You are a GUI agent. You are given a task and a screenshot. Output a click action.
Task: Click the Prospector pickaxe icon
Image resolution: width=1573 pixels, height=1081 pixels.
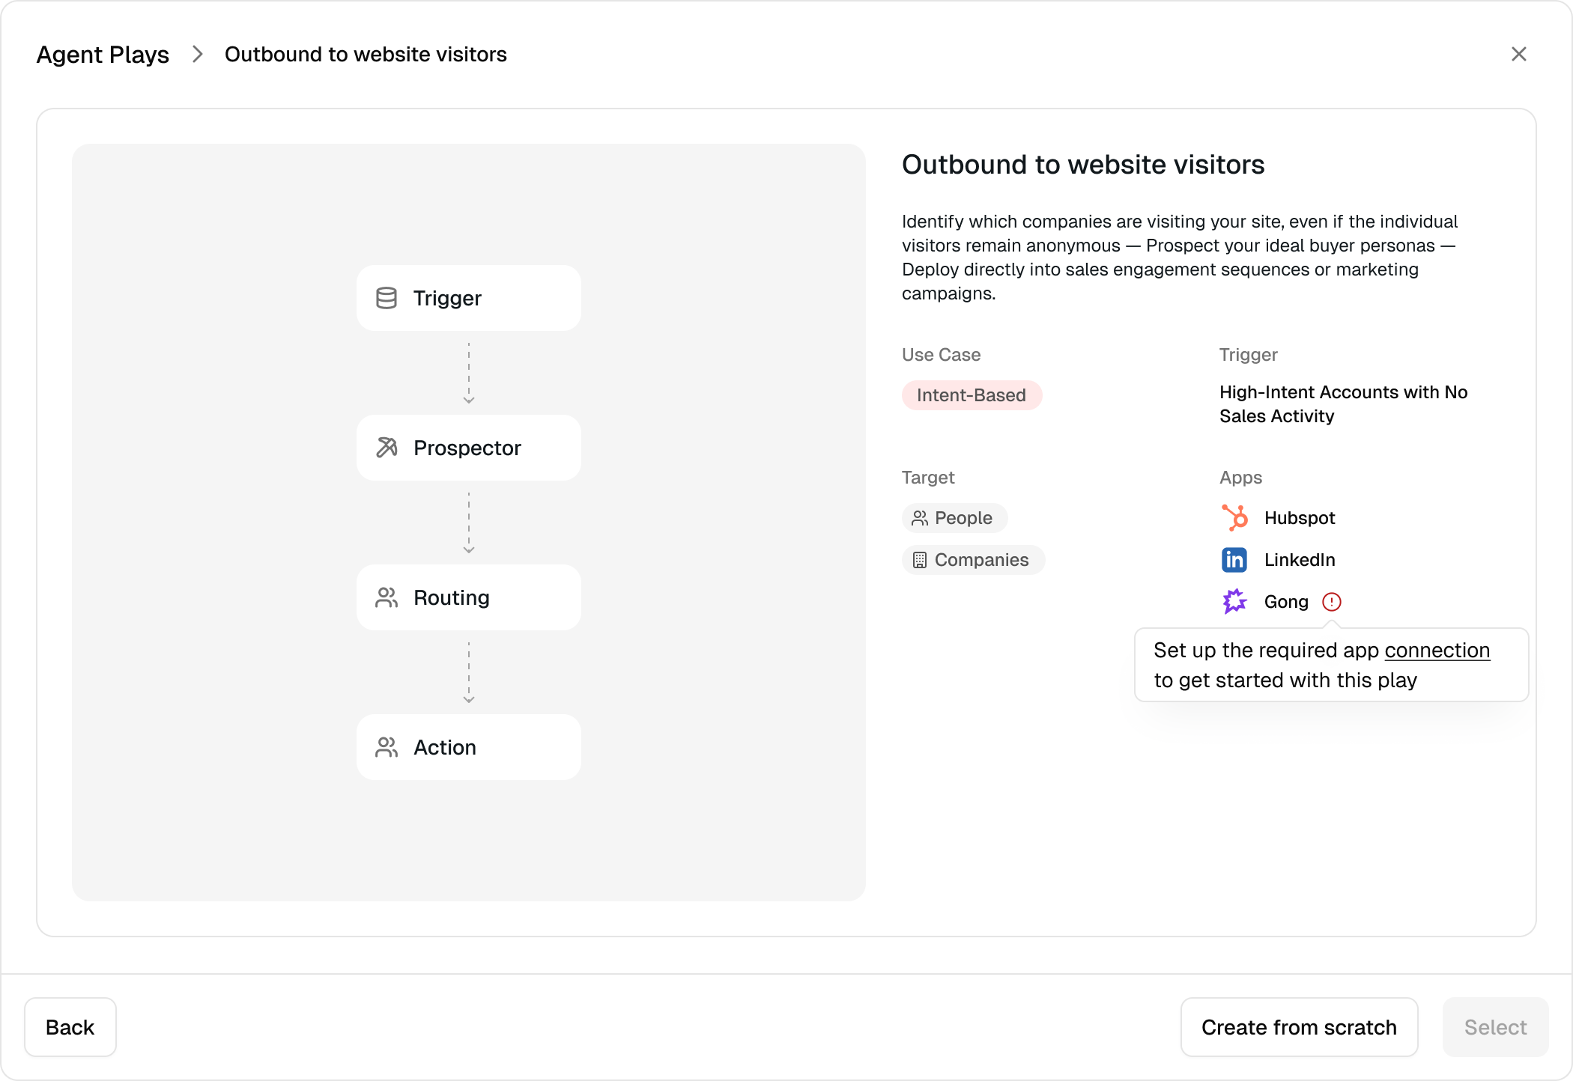point(387,448)
